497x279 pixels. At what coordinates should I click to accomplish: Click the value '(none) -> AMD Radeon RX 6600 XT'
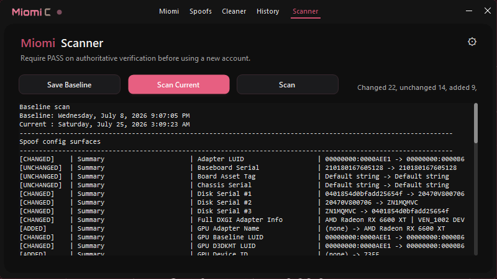pyautogui.click(x=385, y=228)
